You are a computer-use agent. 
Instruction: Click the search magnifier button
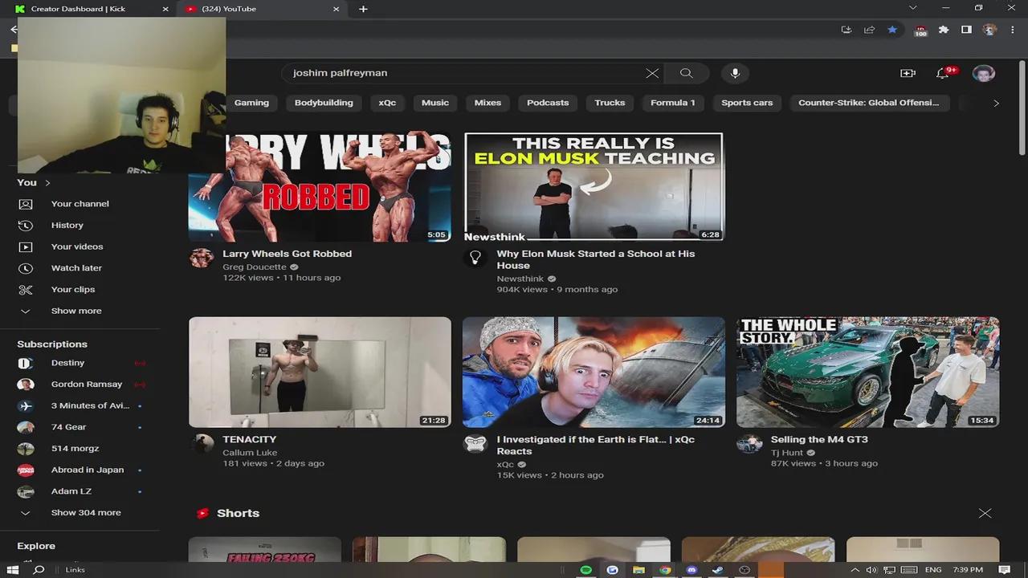click(x=686, y=73)
